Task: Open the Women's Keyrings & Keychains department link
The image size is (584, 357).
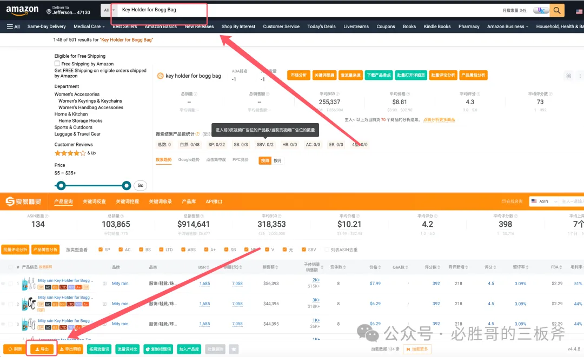Action: pos(90,101)
